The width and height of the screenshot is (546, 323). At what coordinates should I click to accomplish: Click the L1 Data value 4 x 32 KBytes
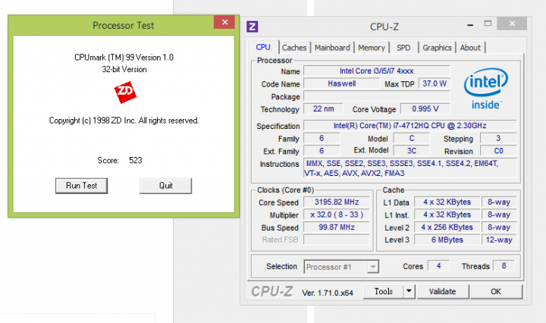(447, 202)
